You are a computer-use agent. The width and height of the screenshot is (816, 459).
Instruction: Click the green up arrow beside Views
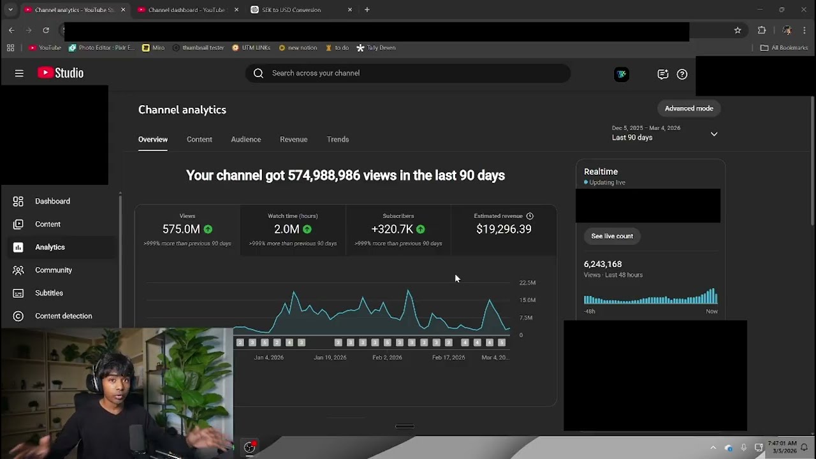pyautogui.click(x=208, y=229)
